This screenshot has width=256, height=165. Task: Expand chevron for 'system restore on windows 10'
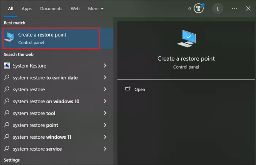coord(105,101)
